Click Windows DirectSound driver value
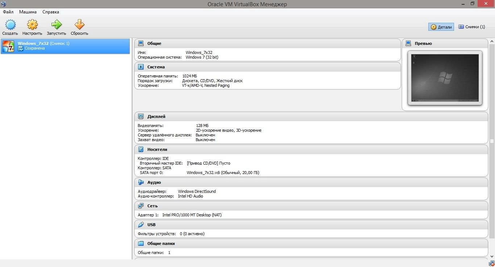 pyautogui.click(x=197, y=191)
